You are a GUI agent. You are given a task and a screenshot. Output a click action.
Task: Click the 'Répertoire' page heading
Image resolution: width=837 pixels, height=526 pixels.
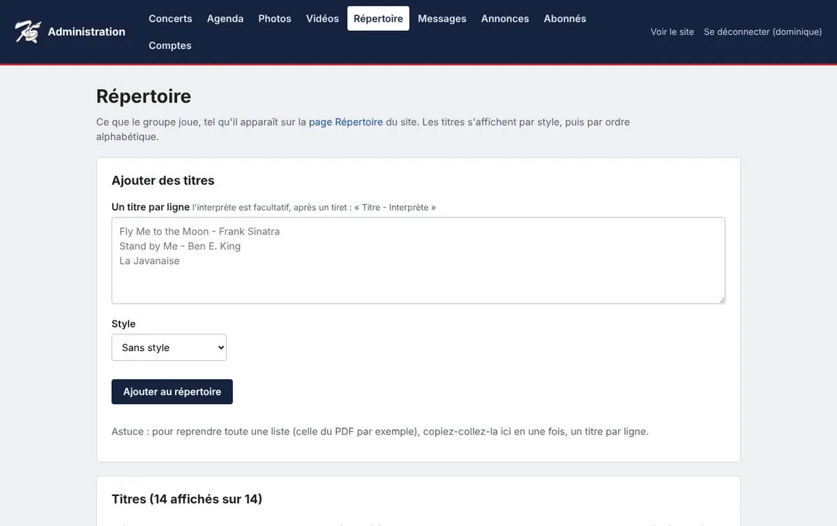coord(144,96)
